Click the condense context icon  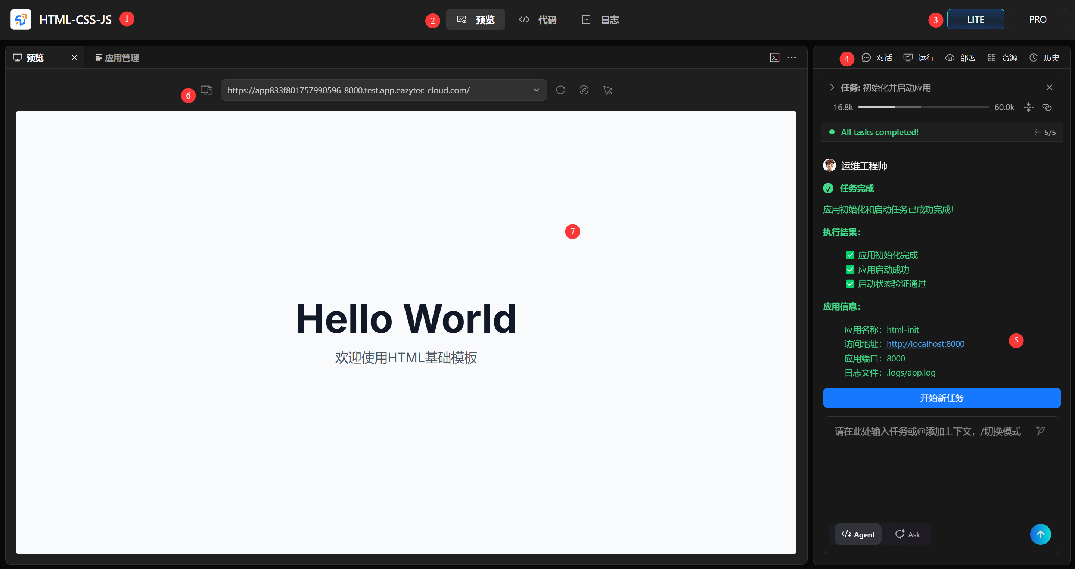coord(1029,107)
